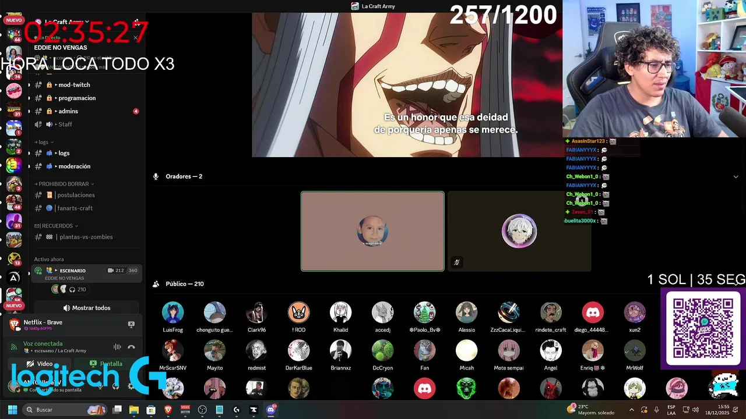This screenshot has height=419, width=746.
Task: Open Task View on the taskbar
Action: (117, 410)
